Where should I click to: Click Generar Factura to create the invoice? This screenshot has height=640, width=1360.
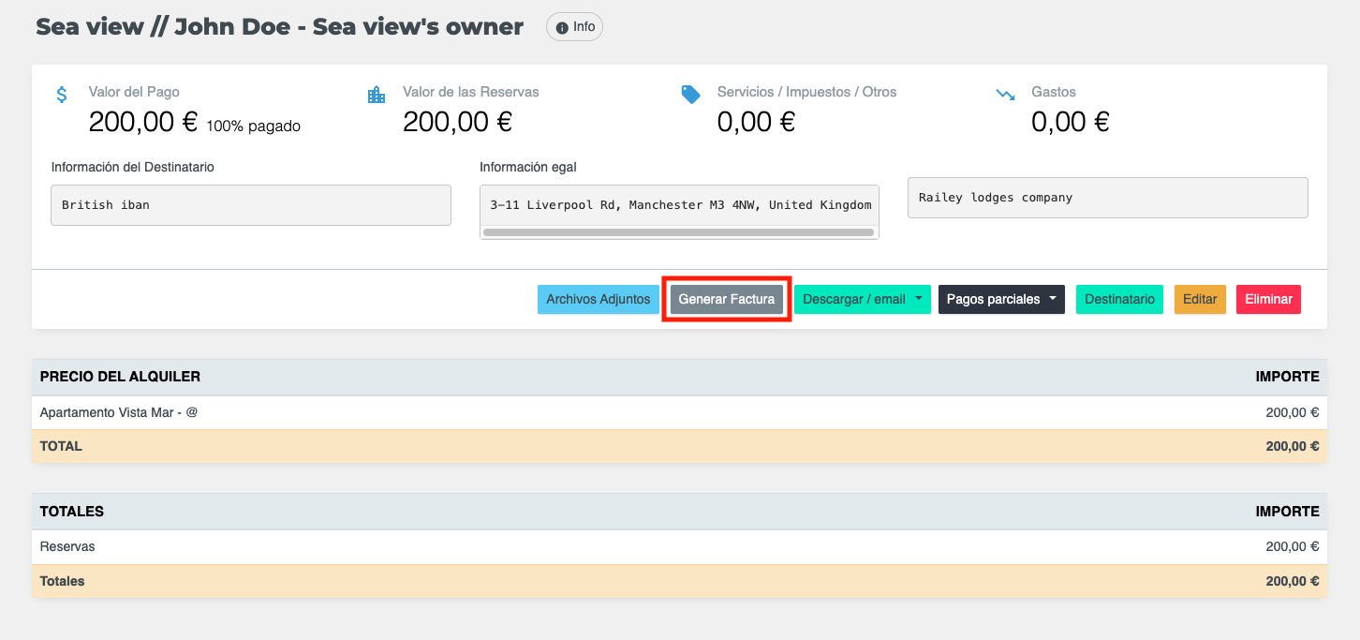[726, 299]
